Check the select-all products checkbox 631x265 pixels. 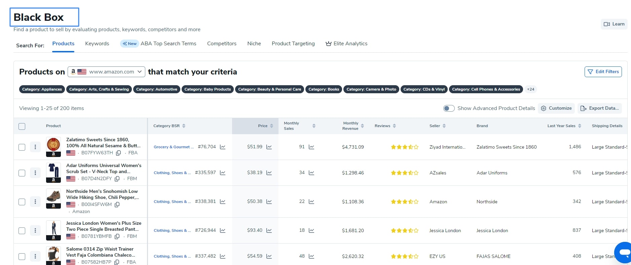pos(22,126)
